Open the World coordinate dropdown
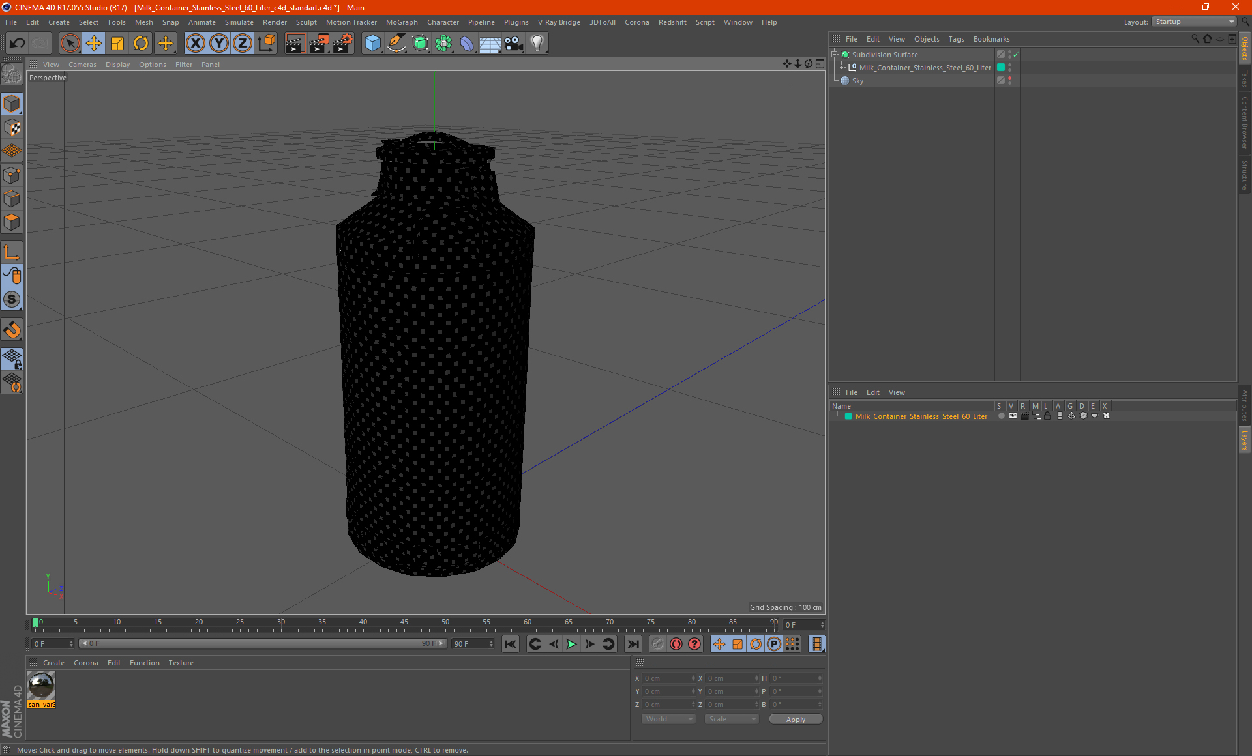 click(668, 719)
